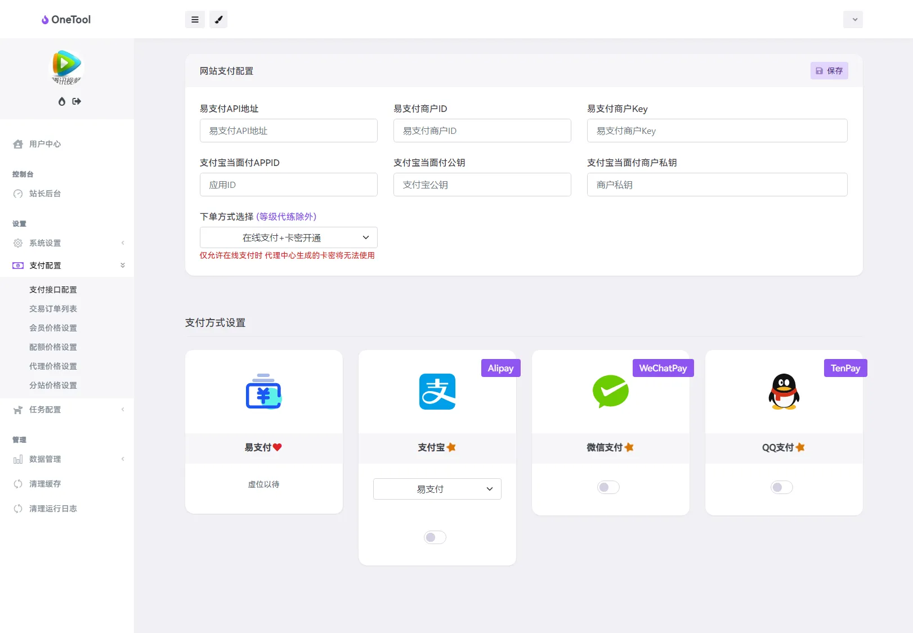Open the 易支付 dropdown on the Alipay card
Viewport: 913px width, 633px height.
click(437, 488)
